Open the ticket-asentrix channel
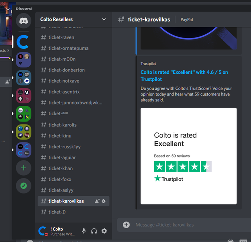The image size is (251, 242). pos(74,92)
